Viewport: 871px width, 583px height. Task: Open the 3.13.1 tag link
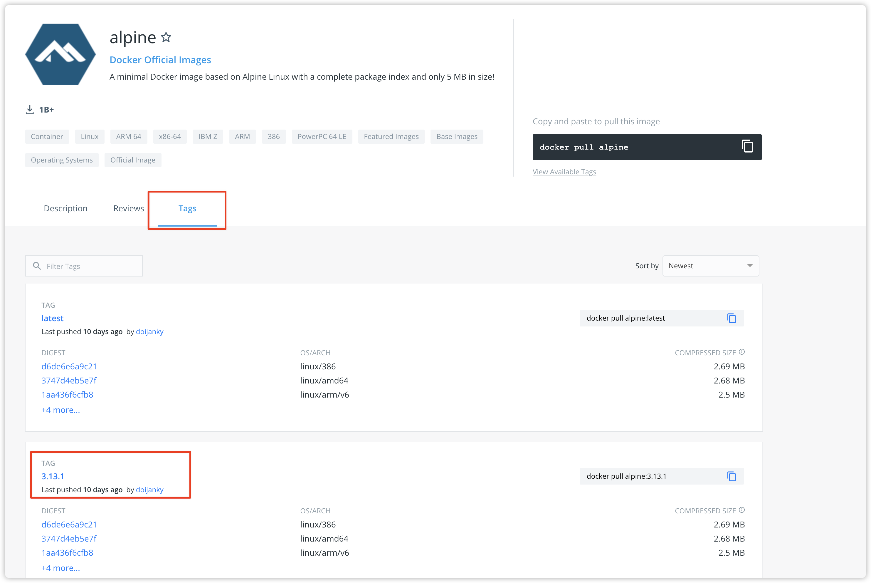(x=53, y=476)
